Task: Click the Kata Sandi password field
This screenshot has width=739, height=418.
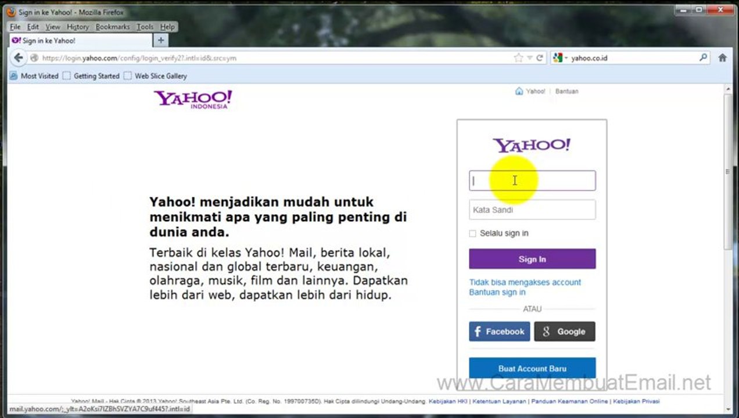Action: [532, 210]
